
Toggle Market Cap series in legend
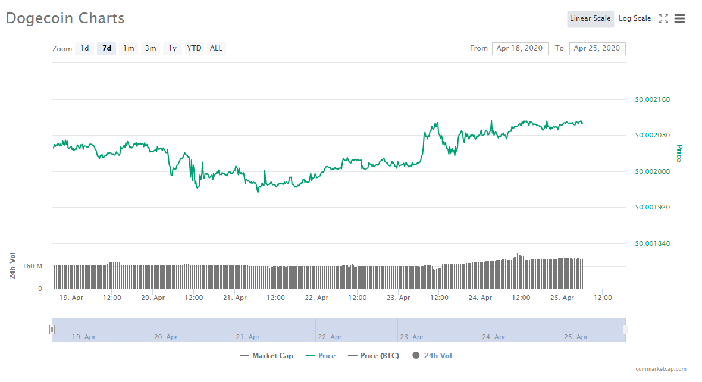coord(267,356)
